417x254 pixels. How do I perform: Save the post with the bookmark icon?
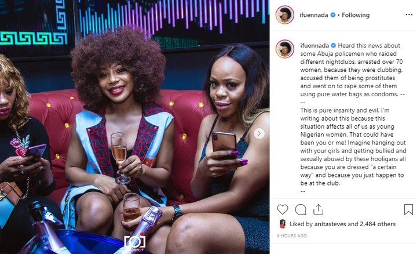(x=408, y=209)
